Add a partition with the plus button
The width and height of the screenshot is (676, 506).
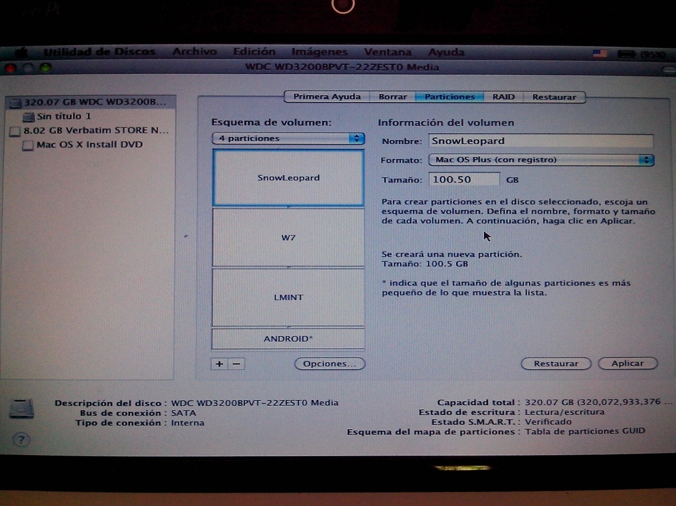tap(220, 364)
